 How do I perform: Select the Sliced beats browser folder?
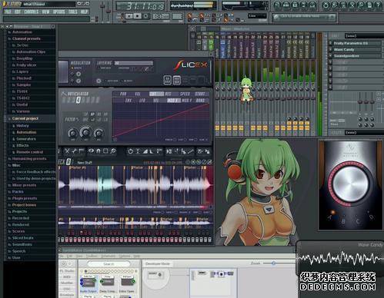22,238
